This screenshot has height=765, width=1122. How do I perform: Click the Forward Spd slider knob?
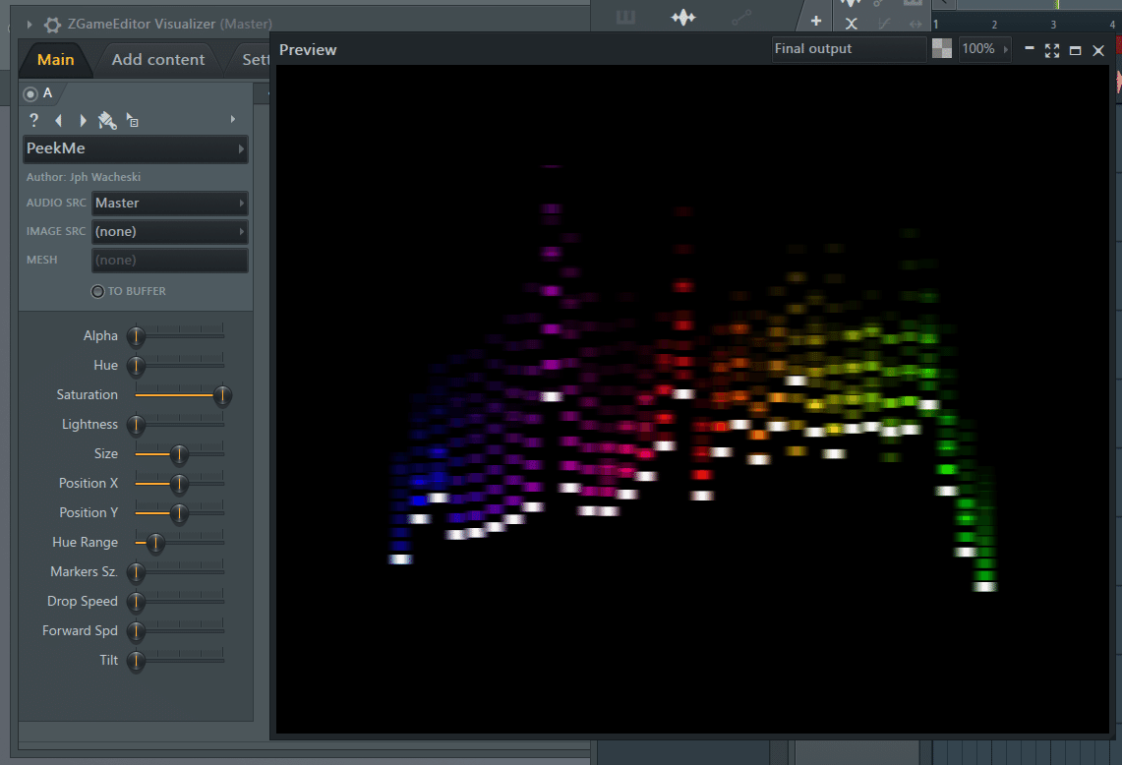click(136, 631)
